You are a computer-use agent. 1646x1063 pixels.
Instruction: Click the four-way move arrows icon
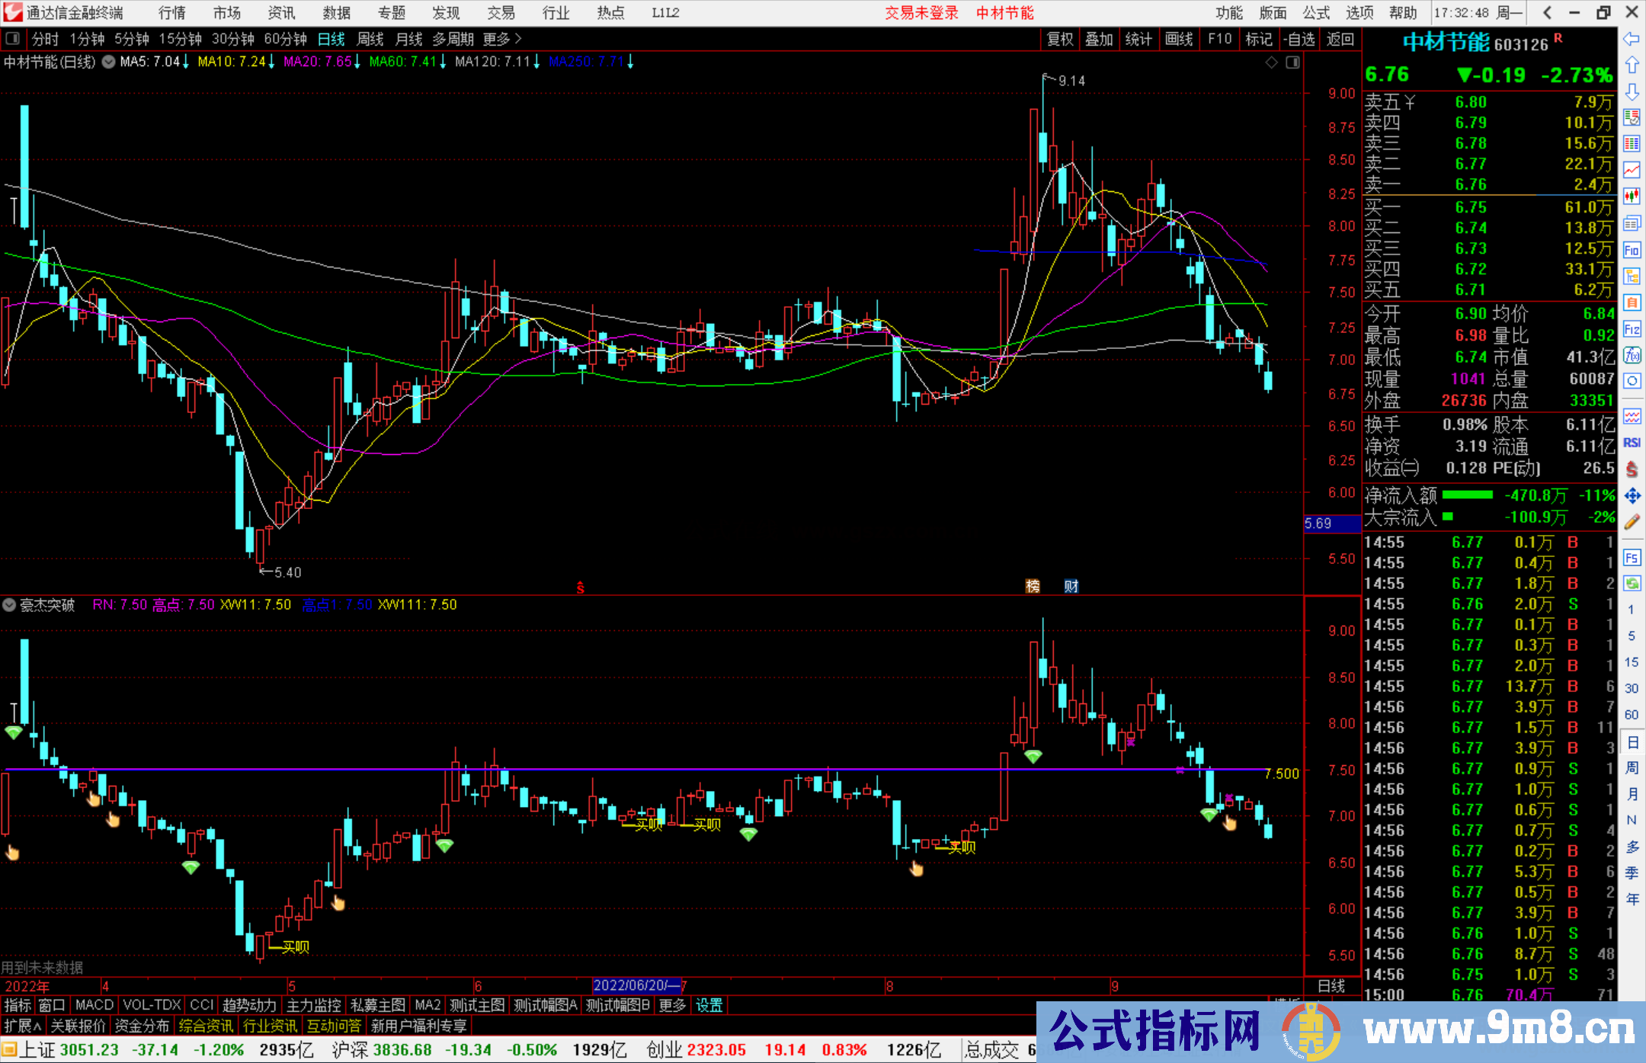point(1632,496)
